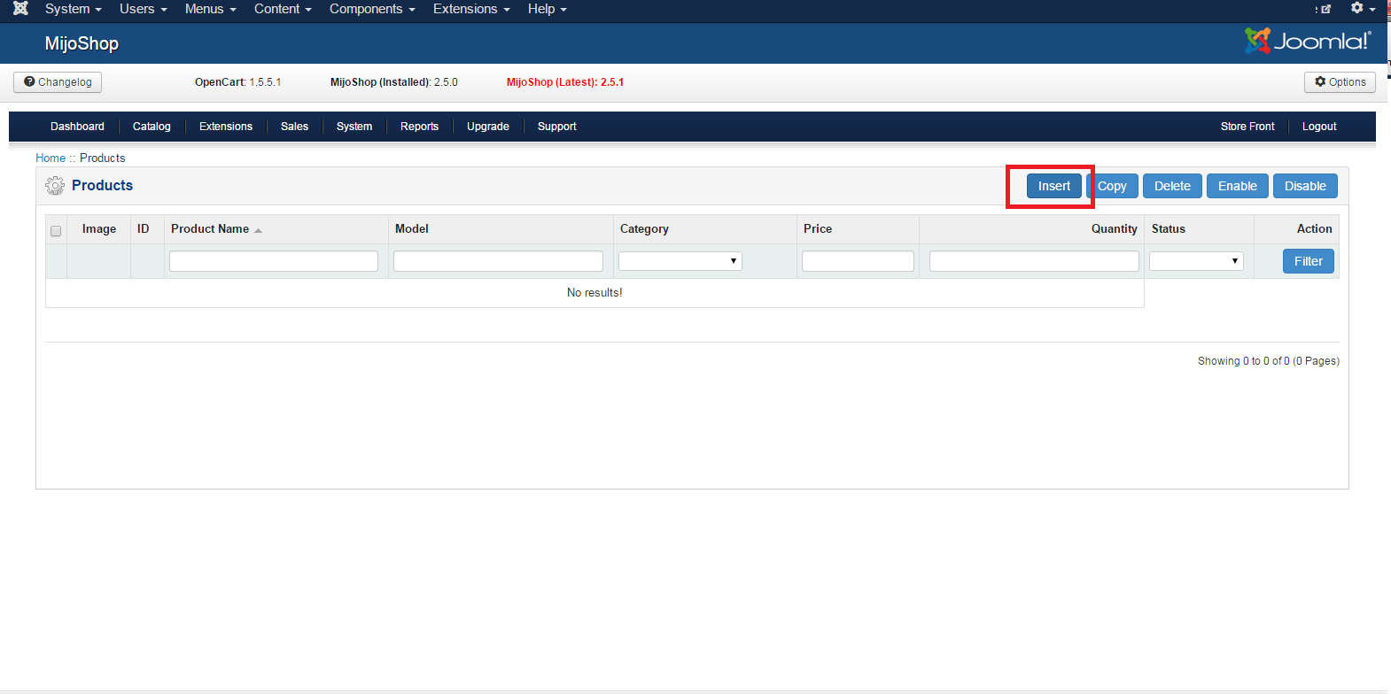Focus the Product Name filter field
The image size is (1391, 694).
[274, 261]
